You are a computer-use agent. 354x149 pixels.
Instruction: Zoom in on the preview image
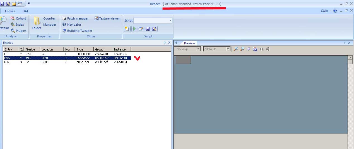pos(236,49)
